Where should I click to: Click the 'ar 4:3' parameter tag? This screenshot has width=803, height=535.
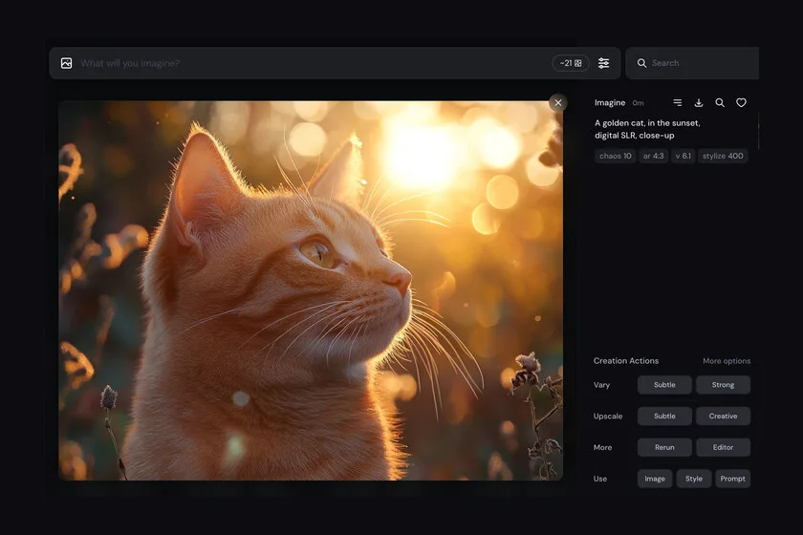pos(653,156)
